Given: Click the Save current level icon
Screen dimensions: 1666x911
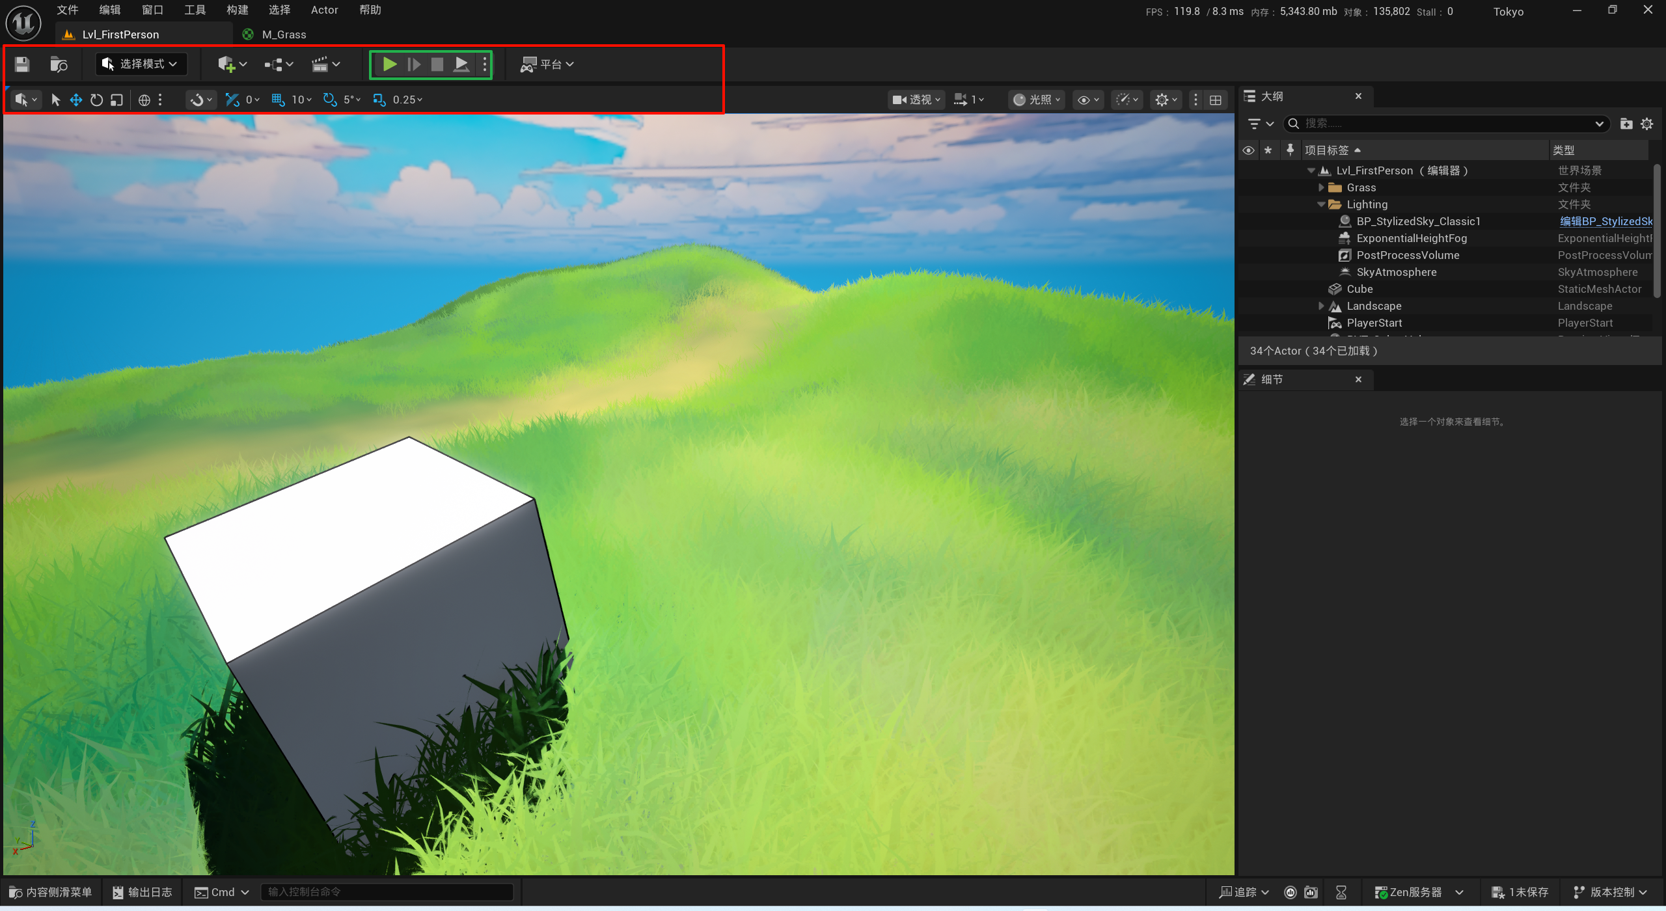Looking at the screenshot, I should coord(22,64).
